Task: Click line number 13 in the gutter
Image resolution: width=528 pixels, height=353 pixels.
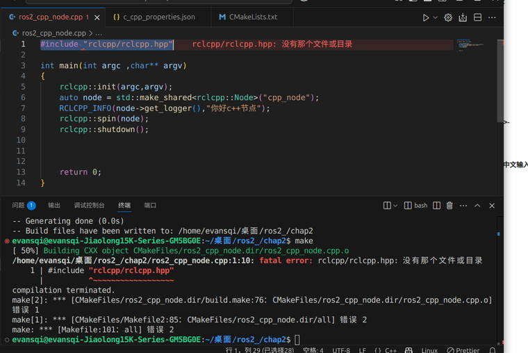Action: click(x=21, y=172)
